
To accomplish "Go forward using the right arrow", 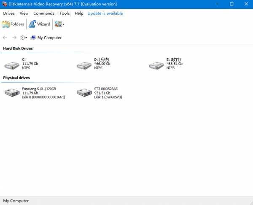I will [x=14, y=38].
